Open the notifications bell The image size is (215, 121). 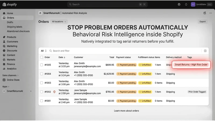(x=186, y=4)
